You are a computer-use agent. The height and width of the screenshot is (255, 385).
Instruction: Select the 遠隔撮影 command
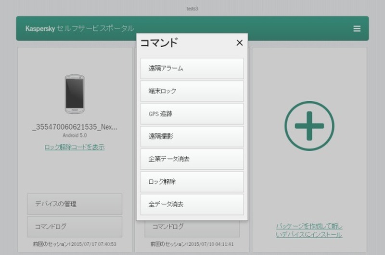[x=192, y=136]
